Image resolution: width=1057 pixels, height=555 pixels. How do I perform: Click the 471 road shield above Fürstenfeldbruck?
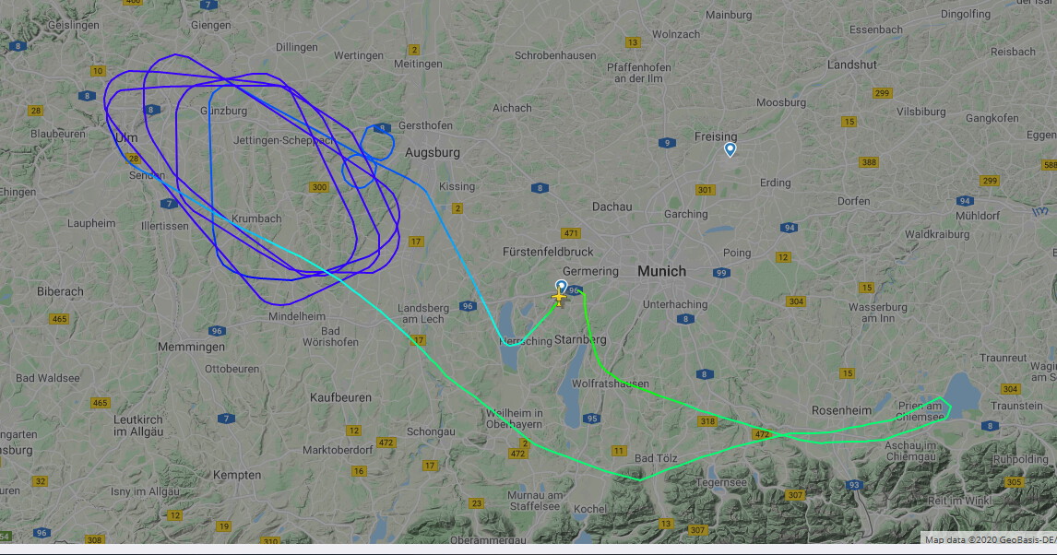pyautogui.click(x=571, y=233)
